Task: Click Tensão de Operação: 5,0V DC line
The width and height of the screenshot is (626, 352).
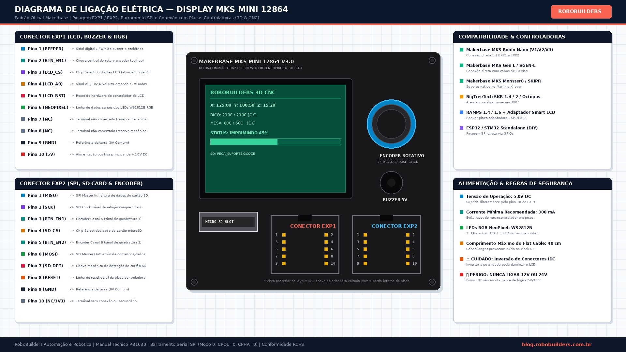Action: 499,197
